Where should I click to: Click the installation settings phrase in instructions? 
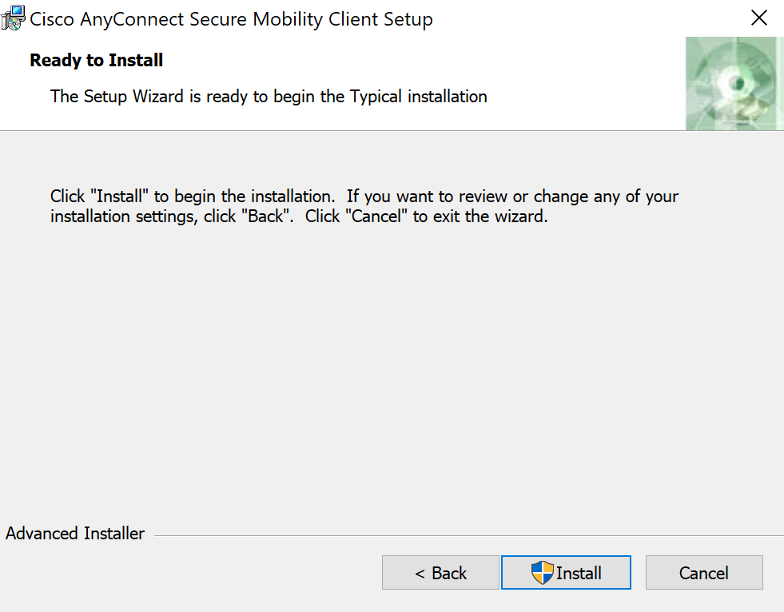point(121,217)
